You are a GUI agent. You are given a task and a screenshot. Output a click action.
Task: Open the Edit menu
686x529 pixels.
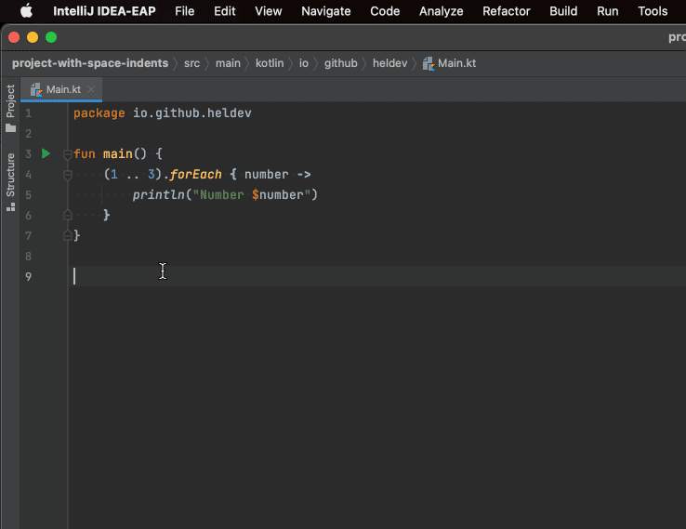point(224,11)
